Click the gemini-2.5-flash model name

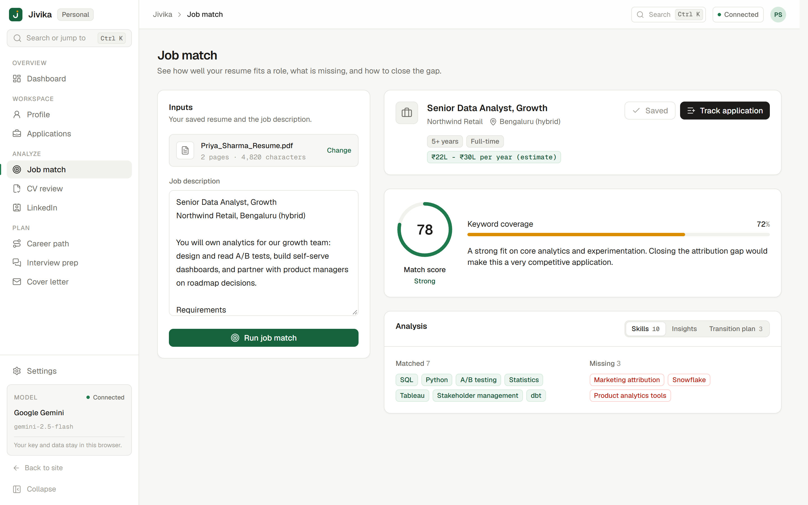43,426
